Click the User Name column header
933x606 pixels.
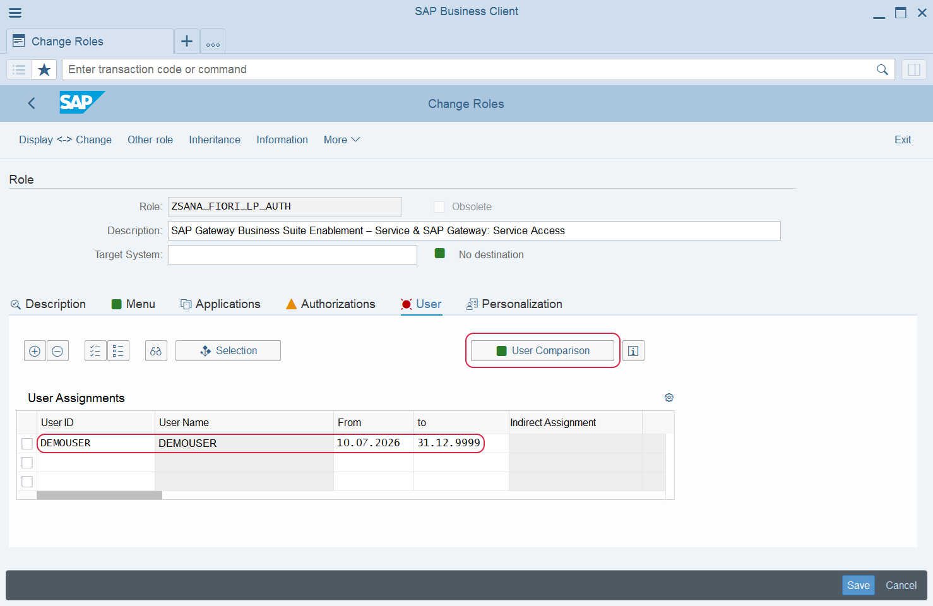coord(244,422)
